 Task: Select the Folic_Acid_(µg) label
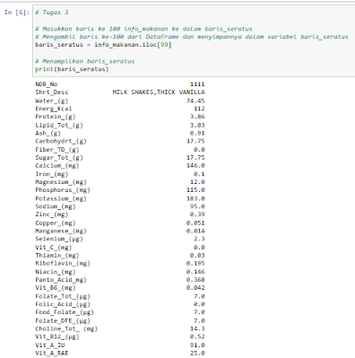pos(63,304)
